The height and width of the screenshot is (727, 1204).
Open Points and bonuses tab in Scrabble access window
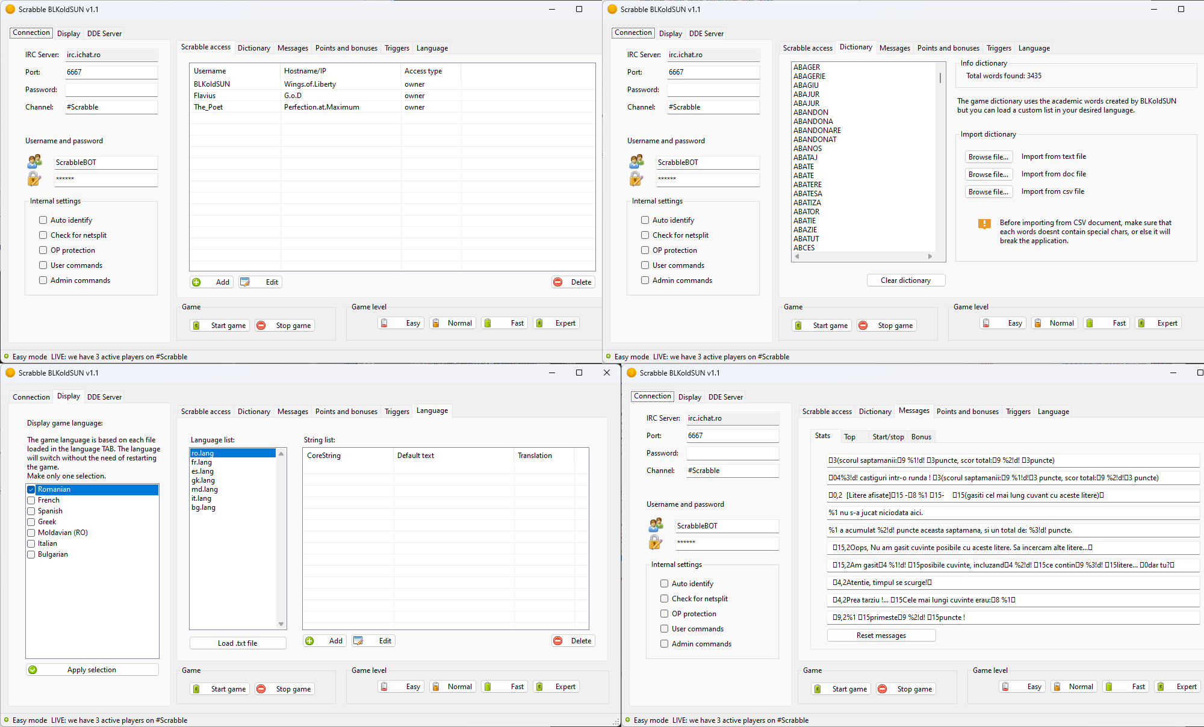346,48
